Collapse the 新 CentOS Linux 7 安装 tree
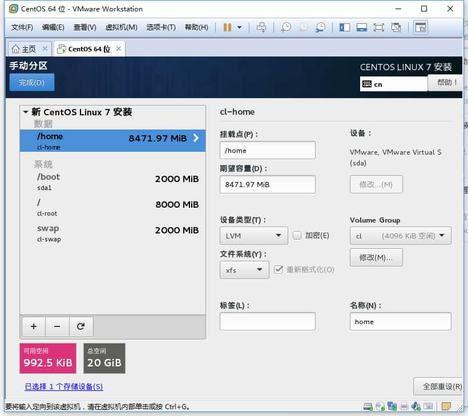The width and height of the screenshot is (468, 416). click(x=26, y=112)
